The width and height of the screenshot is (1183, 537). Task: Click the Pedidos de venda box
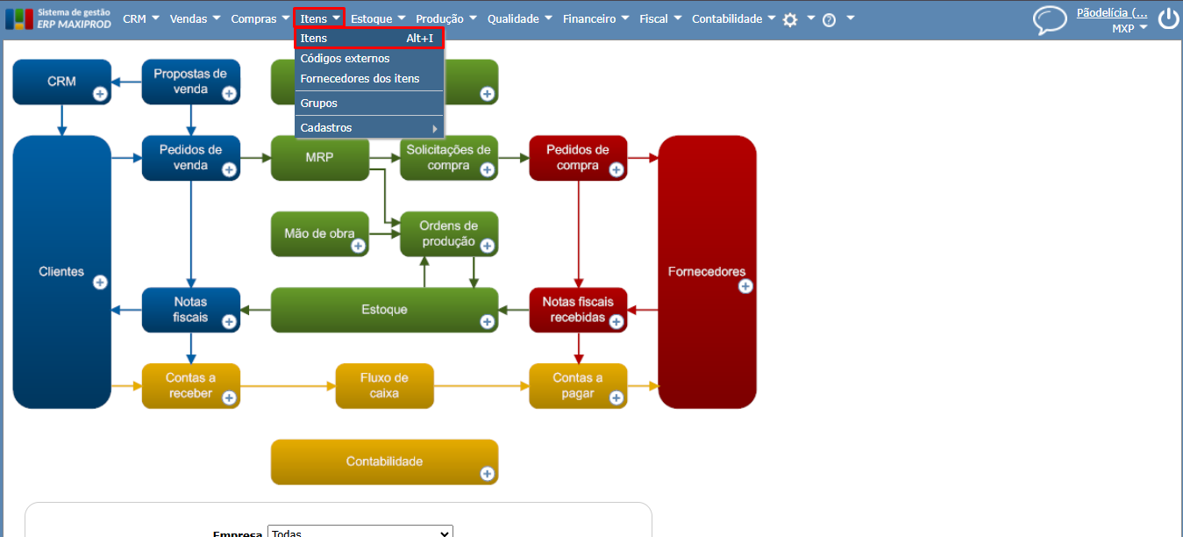(x=191, y=158)
